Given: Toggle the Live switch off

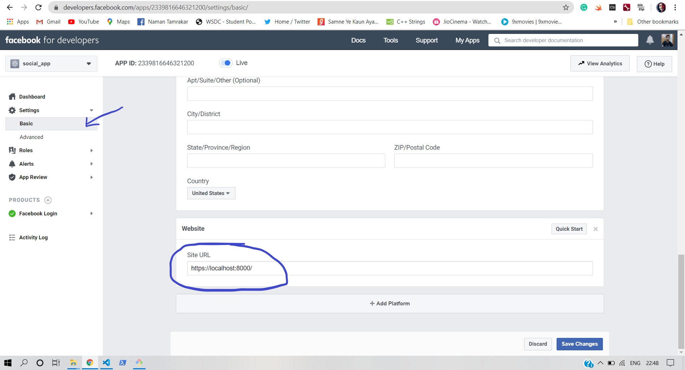Looking at the screenshot, I should coord(226,63).
